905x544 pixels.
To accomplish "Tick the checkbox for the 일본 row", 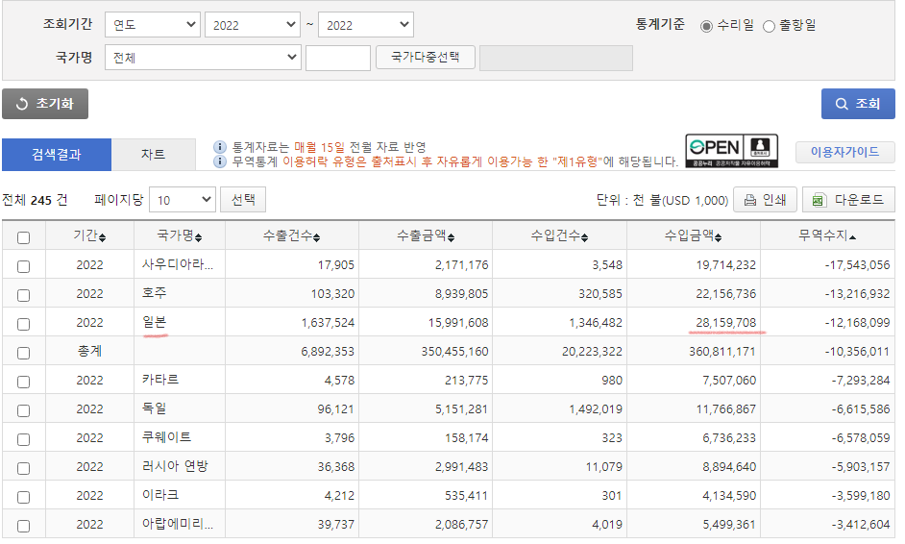I will [23, 324].
